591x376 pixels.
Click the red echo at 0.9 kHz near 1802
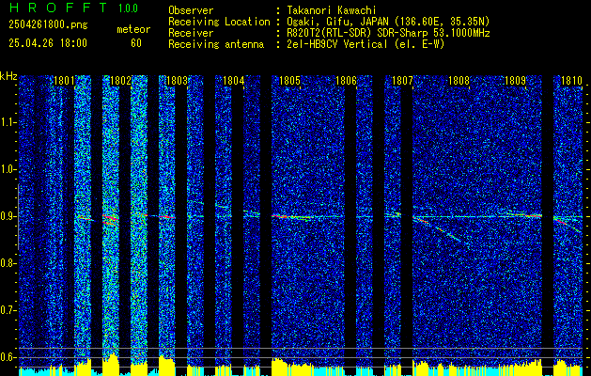111,219
